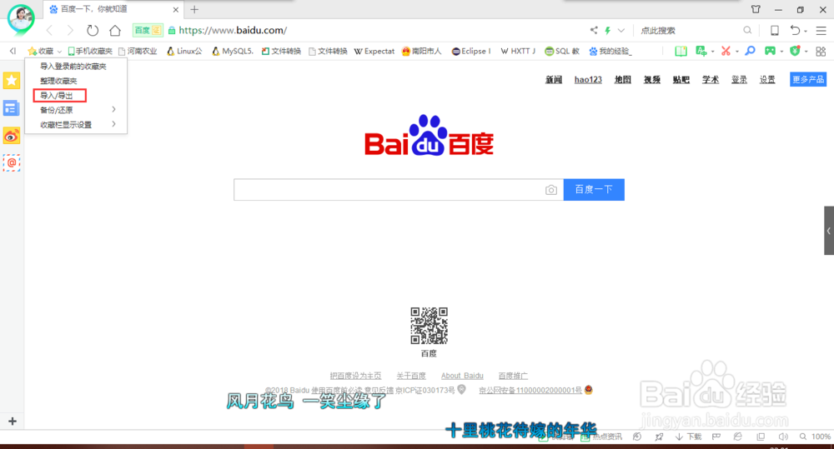834x449 pixels.
Task: Open the mobile device icon in toolbar
Action: (775, 30)
